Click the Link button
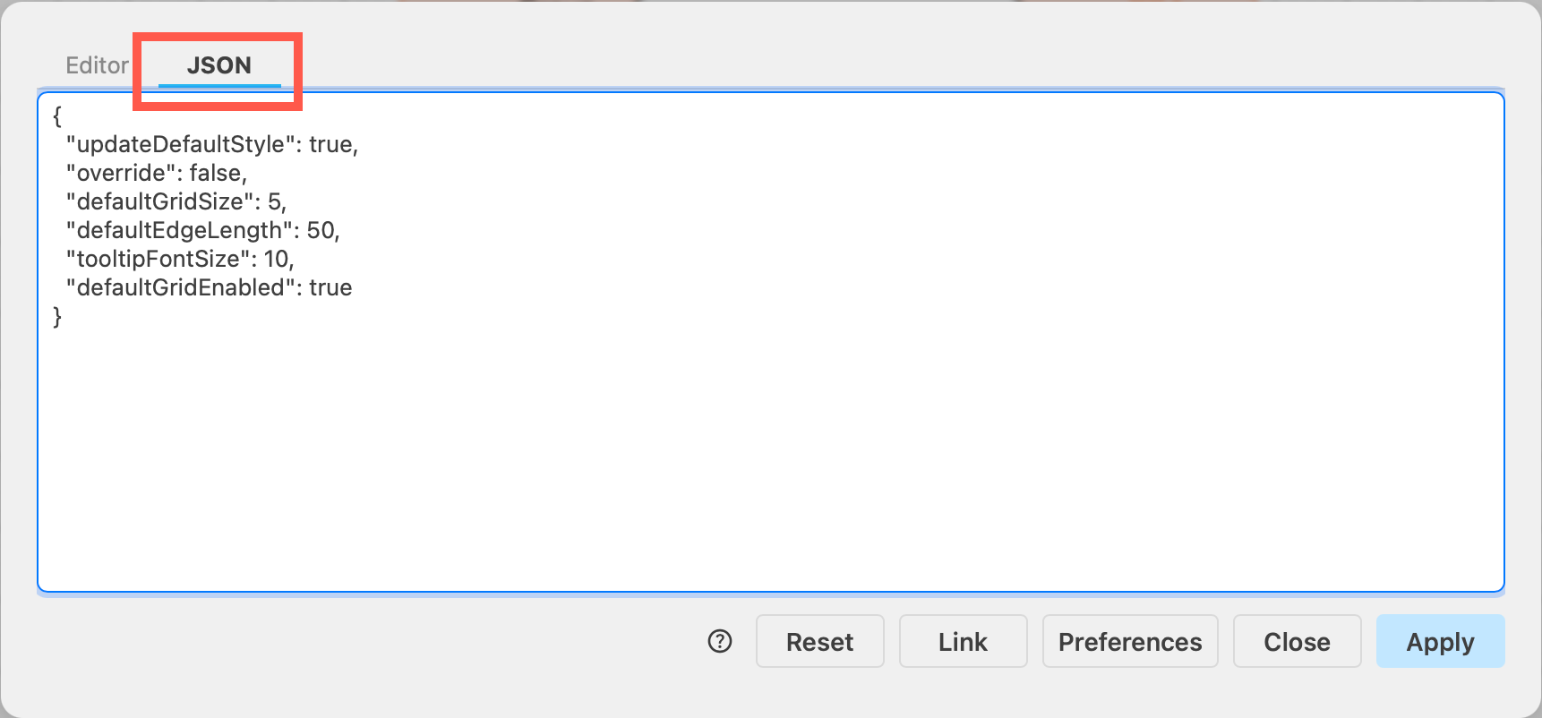The image size is (1542, 718). (963, 641)
